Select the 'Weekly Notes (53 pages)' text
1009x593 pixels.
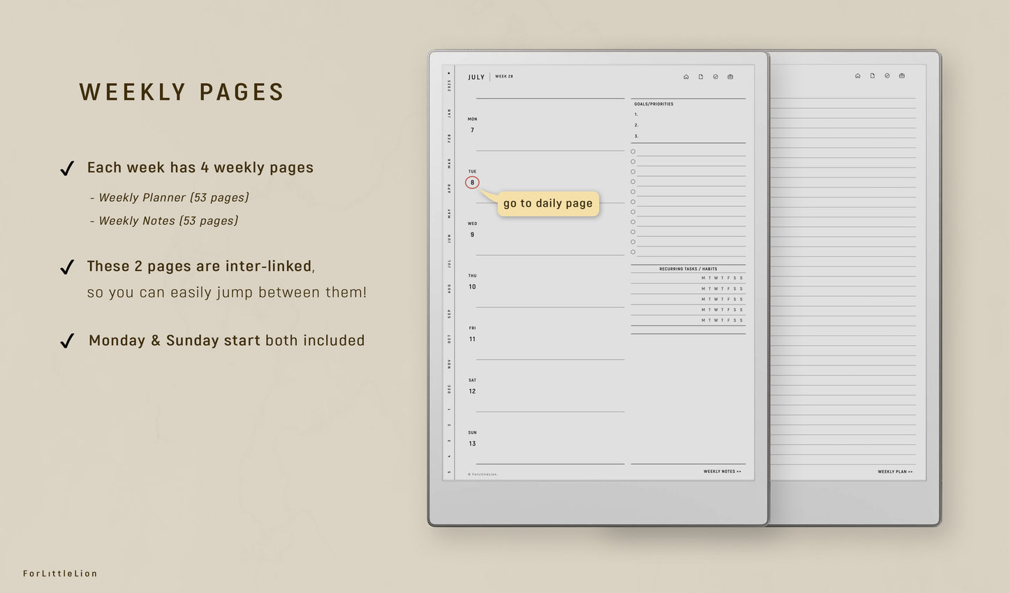[x=168, y=221]
